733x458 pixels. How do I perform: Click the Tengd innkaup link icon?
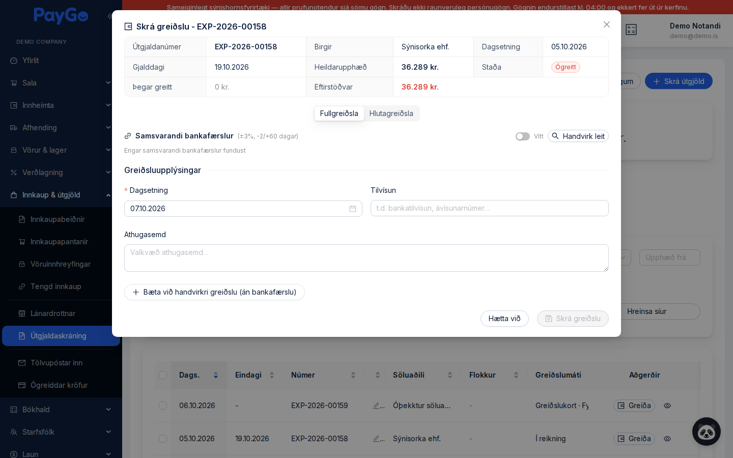22,287
